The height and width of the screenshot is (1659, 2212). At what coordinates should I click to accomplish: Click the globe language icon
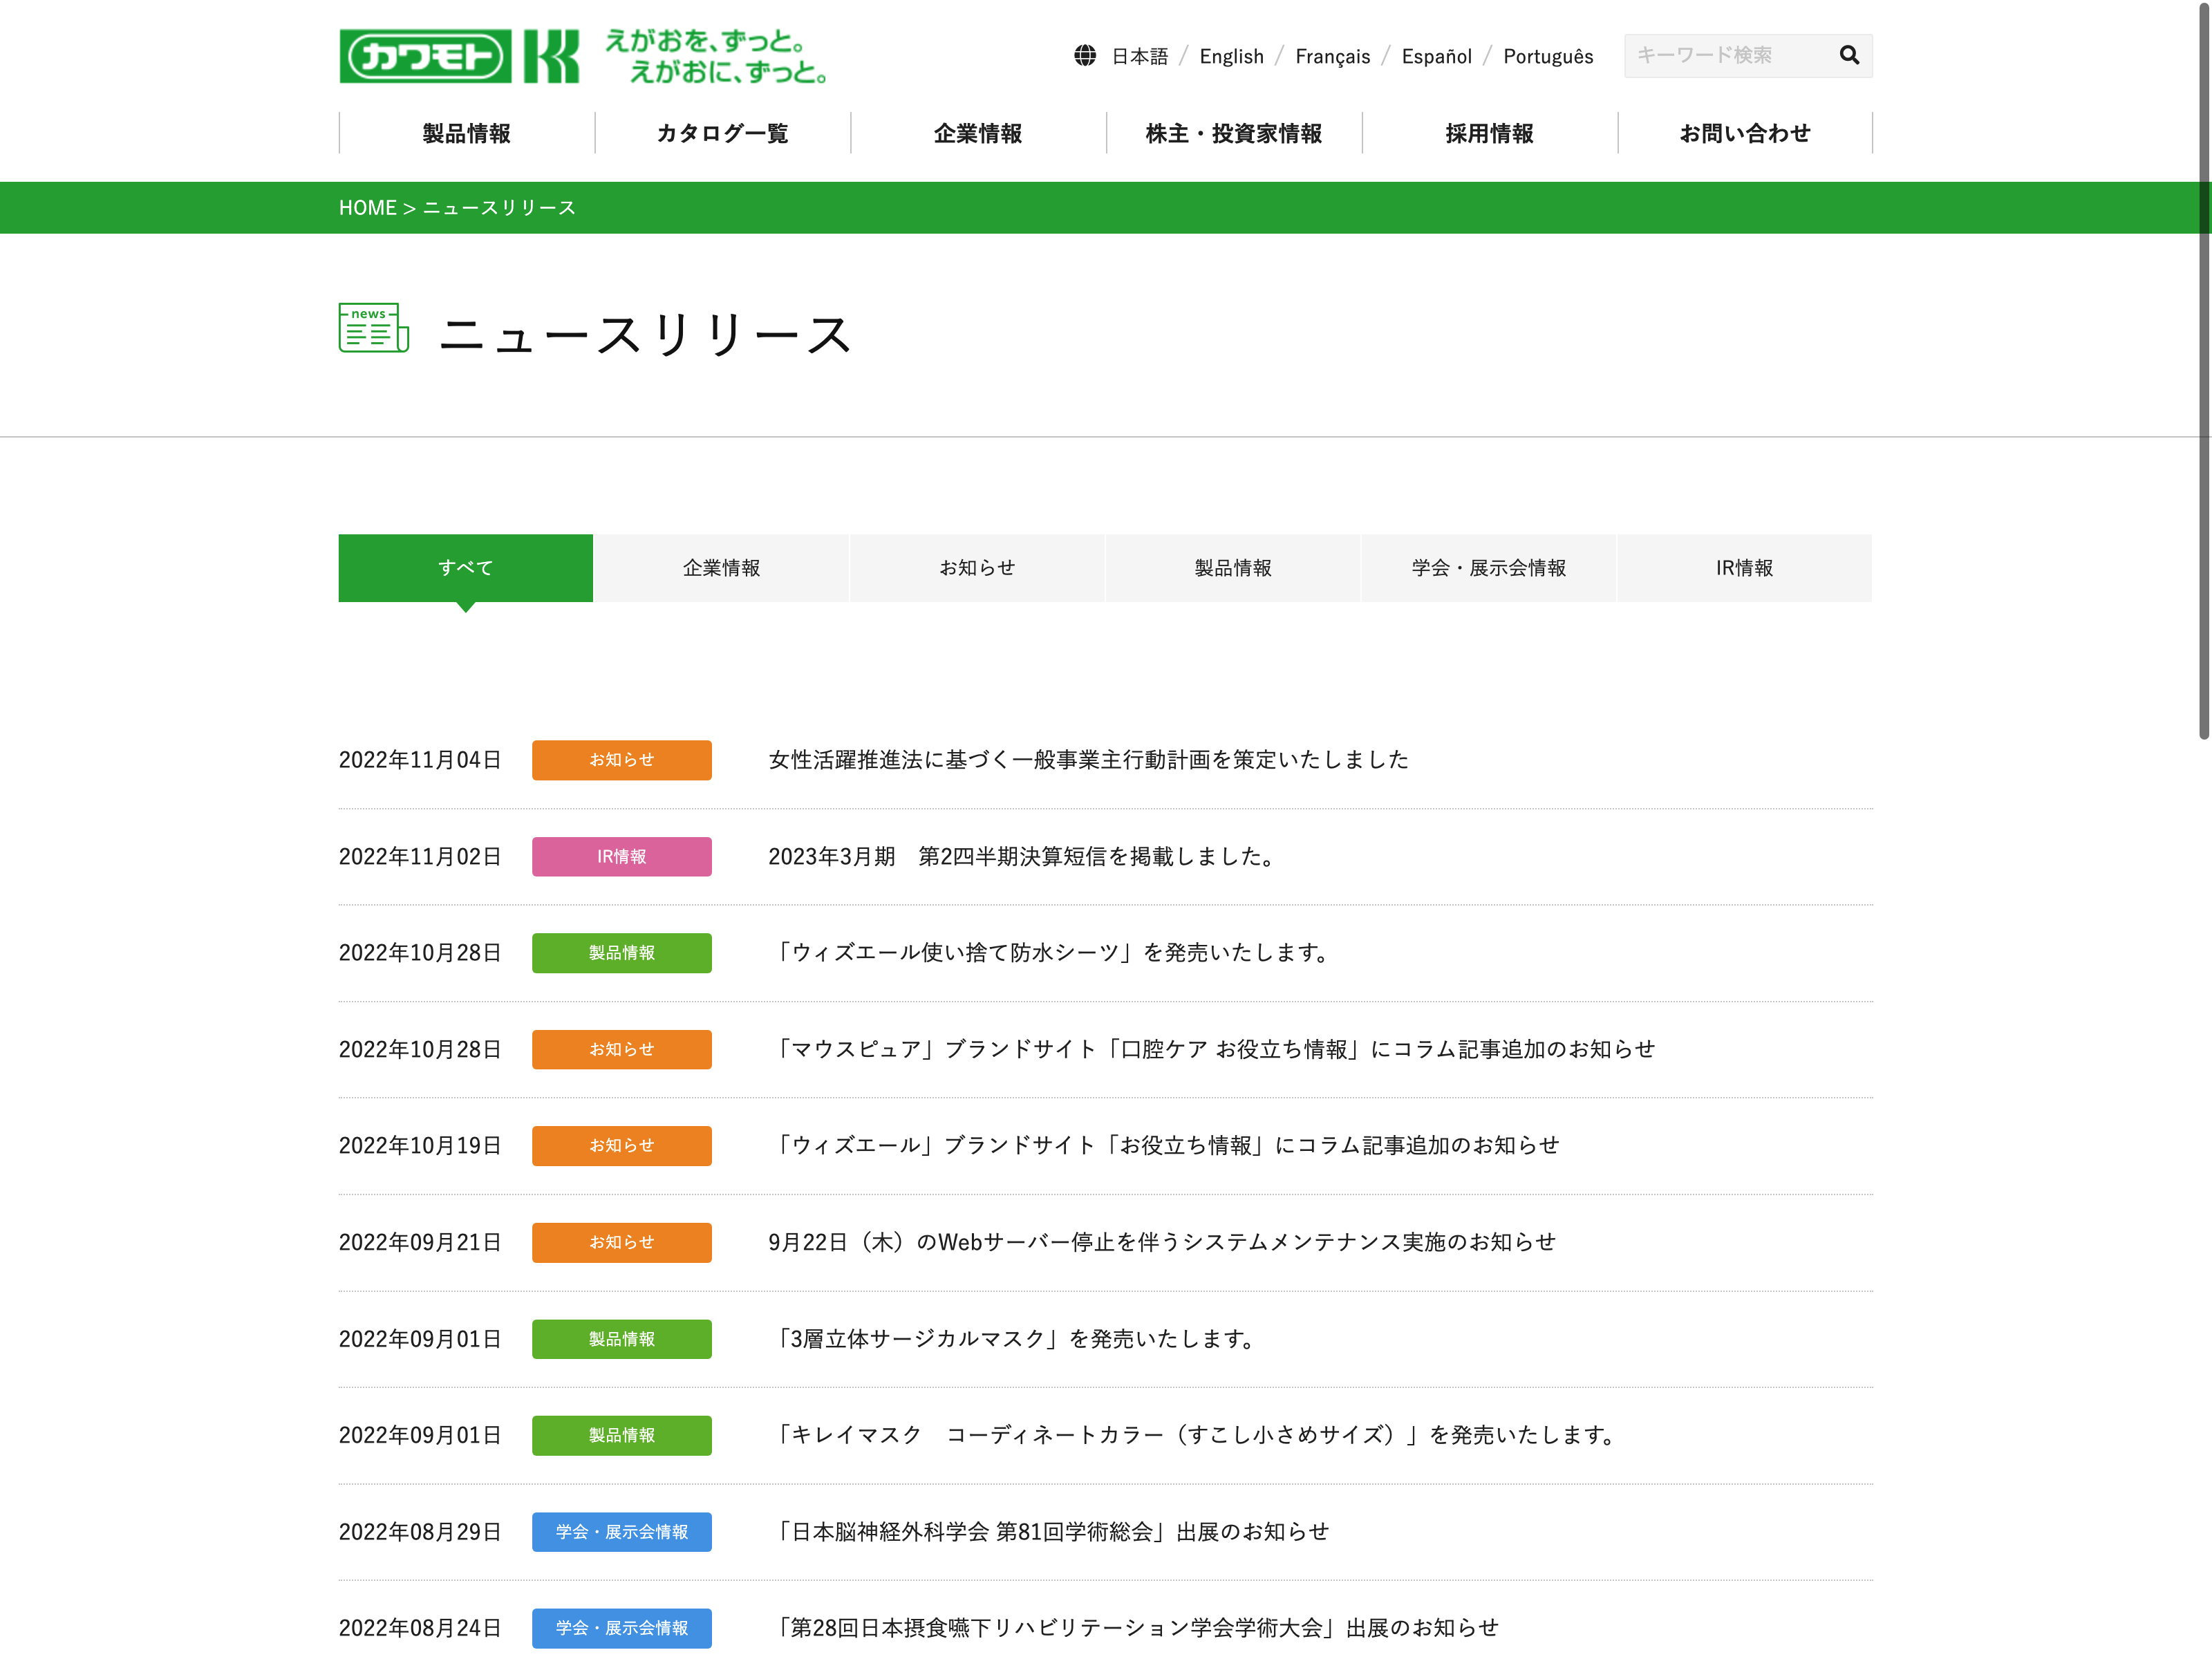1085,56
